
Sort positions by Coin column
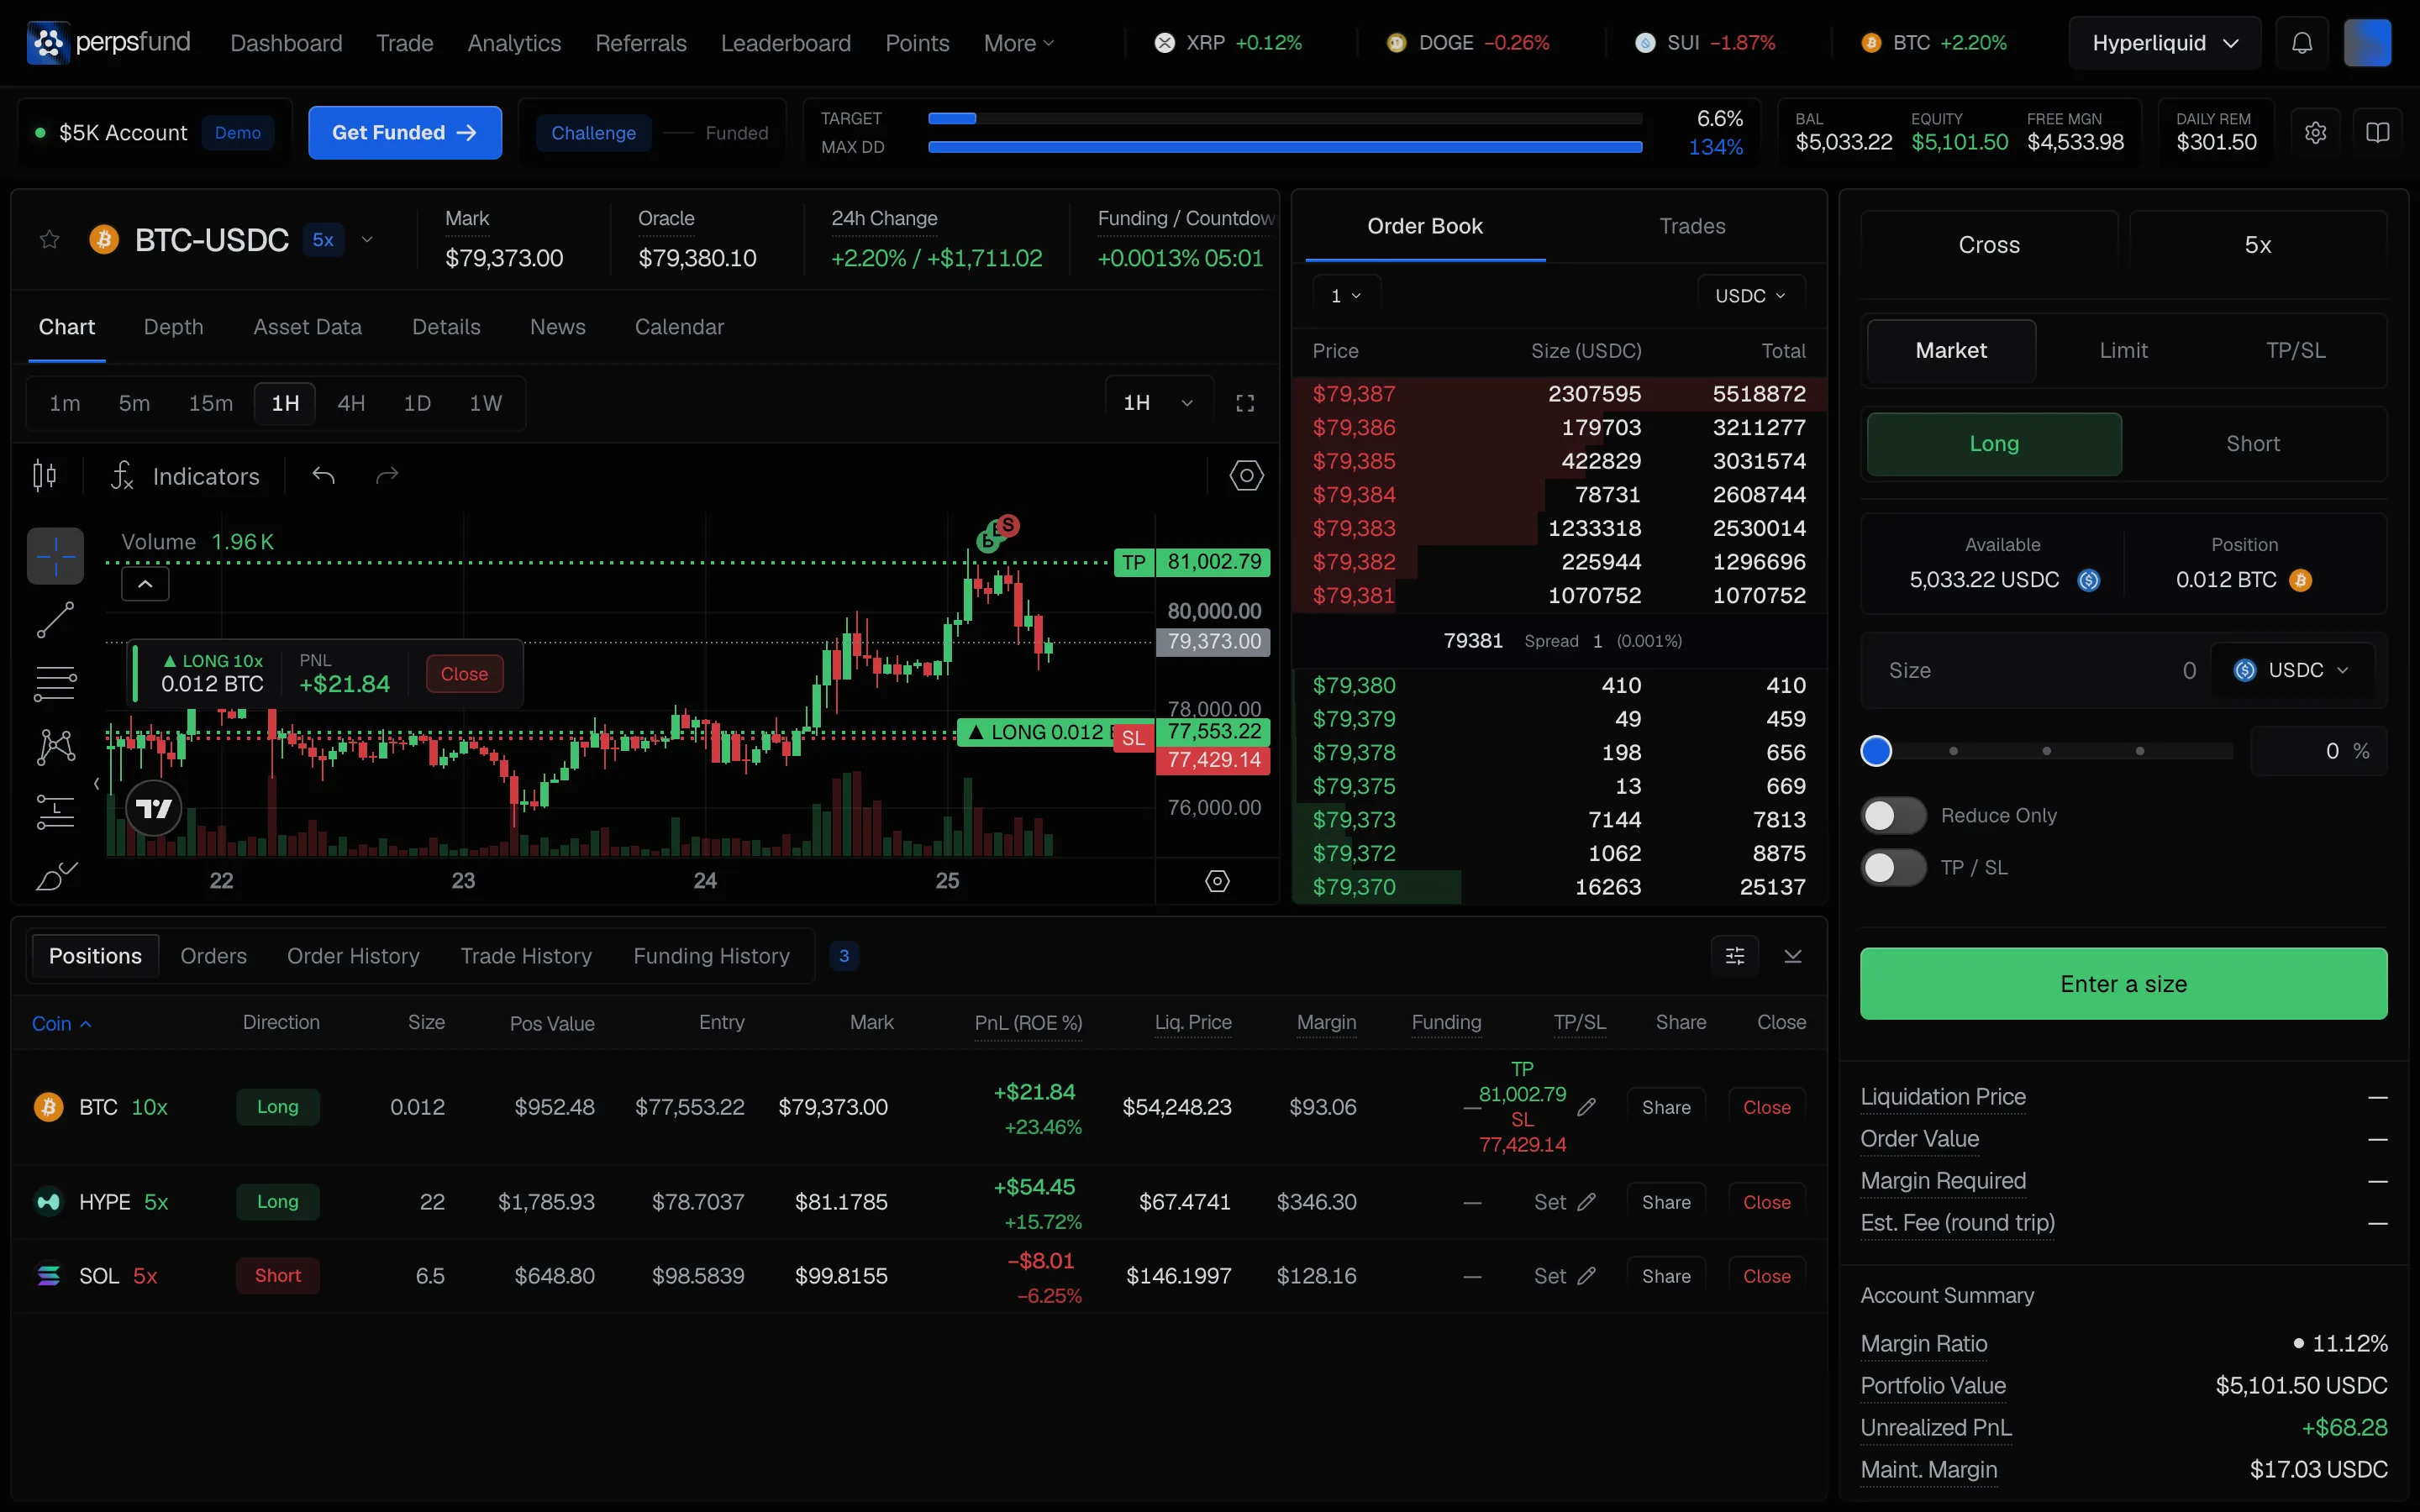tap(61, 1023)
